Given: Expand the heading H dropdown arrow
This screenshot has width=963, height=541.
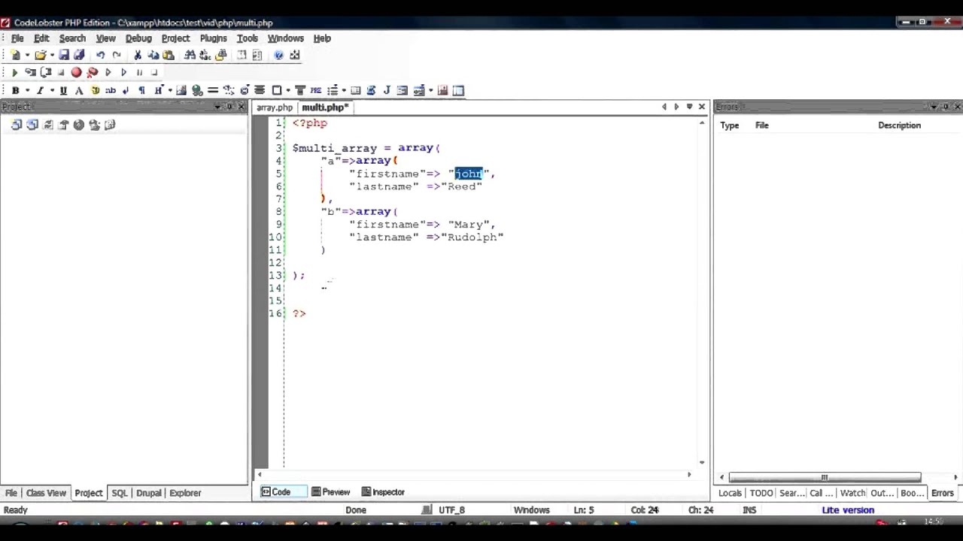Looking at the screenshot, I should 170,90.
